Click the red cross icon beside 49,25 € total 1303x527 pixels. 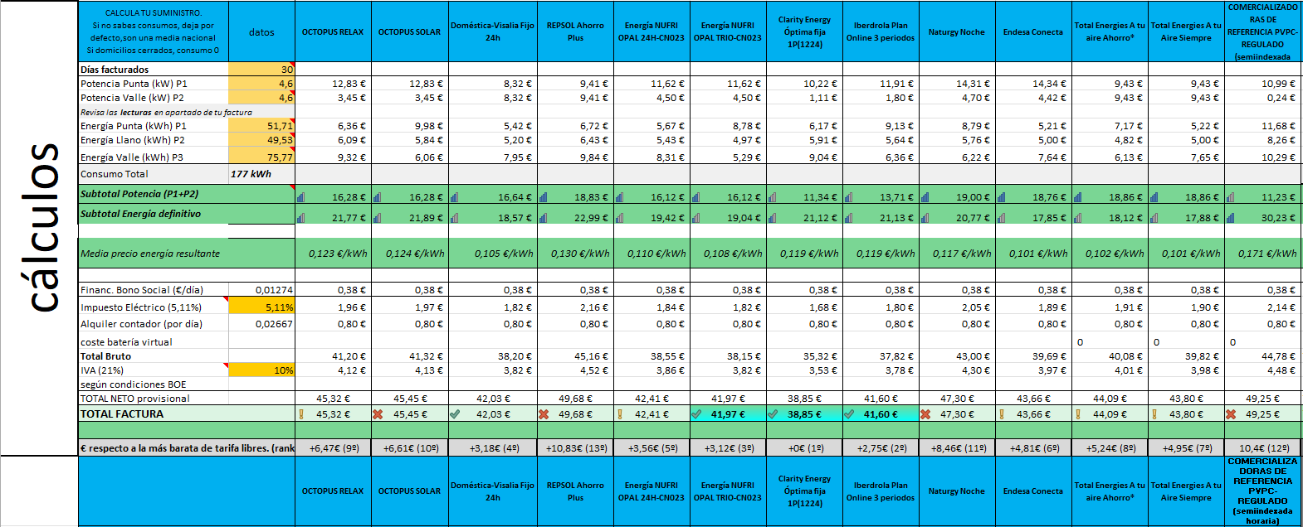1231,414
